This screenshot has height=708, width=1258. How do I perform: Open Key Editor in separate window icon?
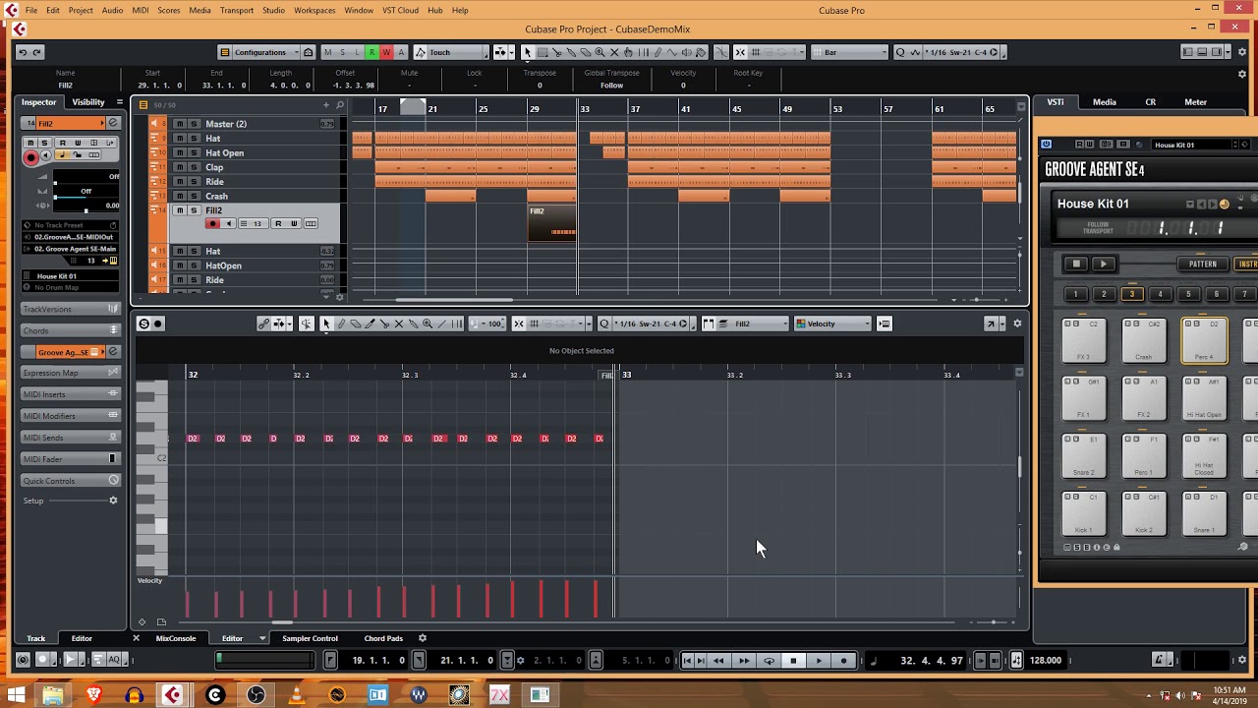[991, 324]
